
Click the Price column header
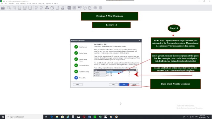[x=100, y=70]
